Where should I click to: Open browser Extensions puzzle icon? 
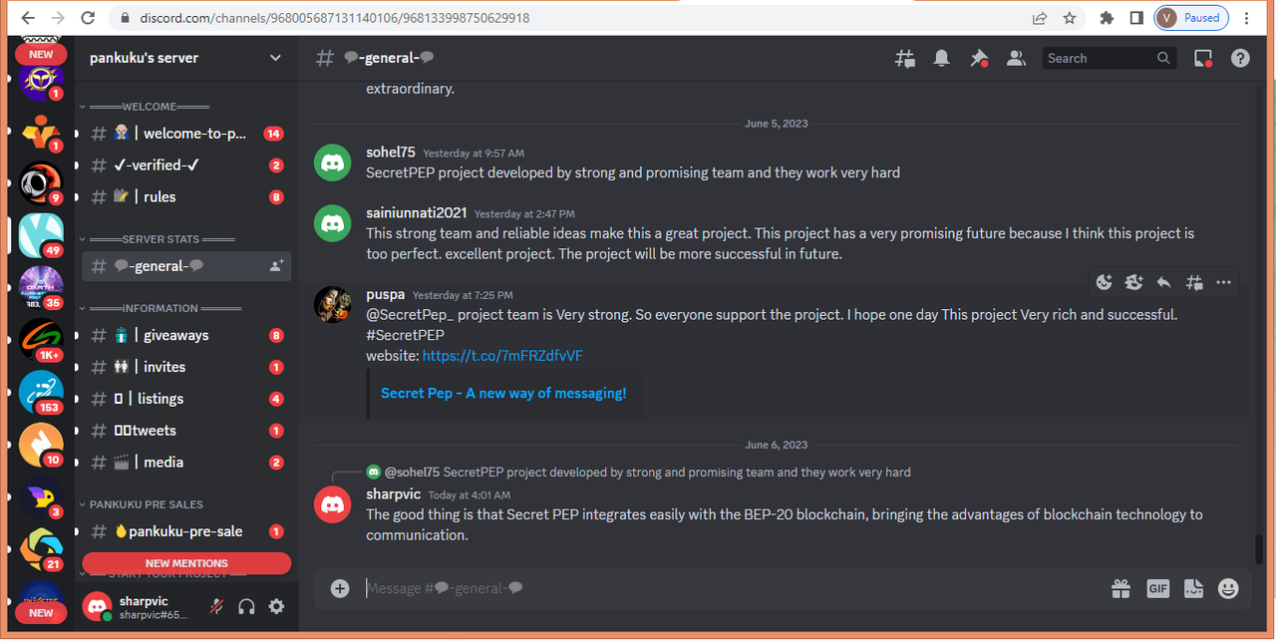click(1107, 18)
